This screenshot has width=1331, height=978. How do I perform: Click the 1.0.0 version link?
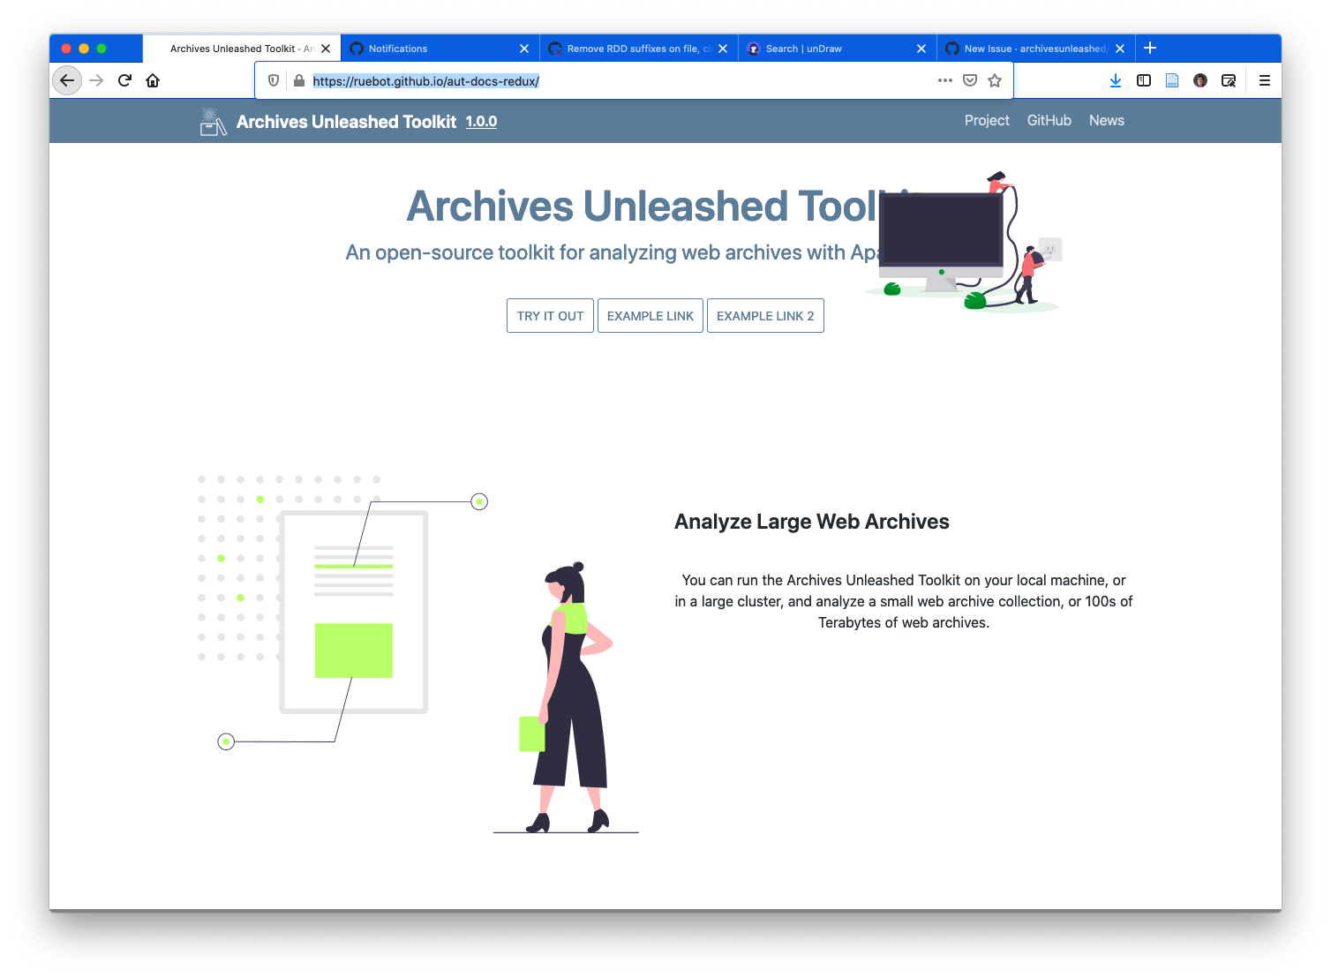point(481,122)
